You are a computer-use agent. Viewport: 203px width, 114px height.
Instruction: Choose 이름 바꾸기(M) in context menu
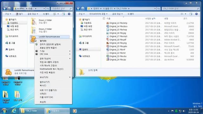click(x=53, y=97)
